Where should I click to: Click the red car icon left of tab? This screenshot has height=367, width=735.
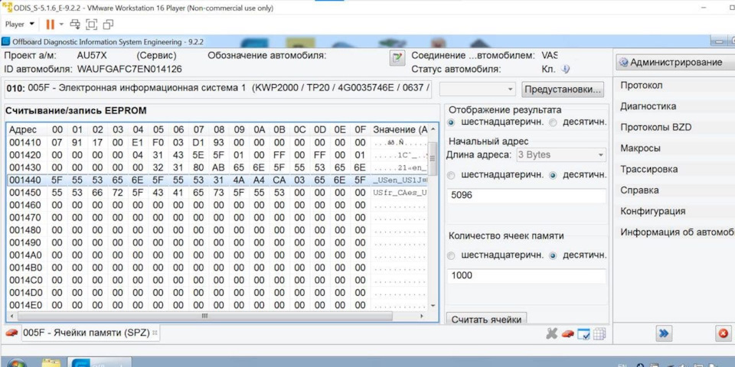(11, 333)
